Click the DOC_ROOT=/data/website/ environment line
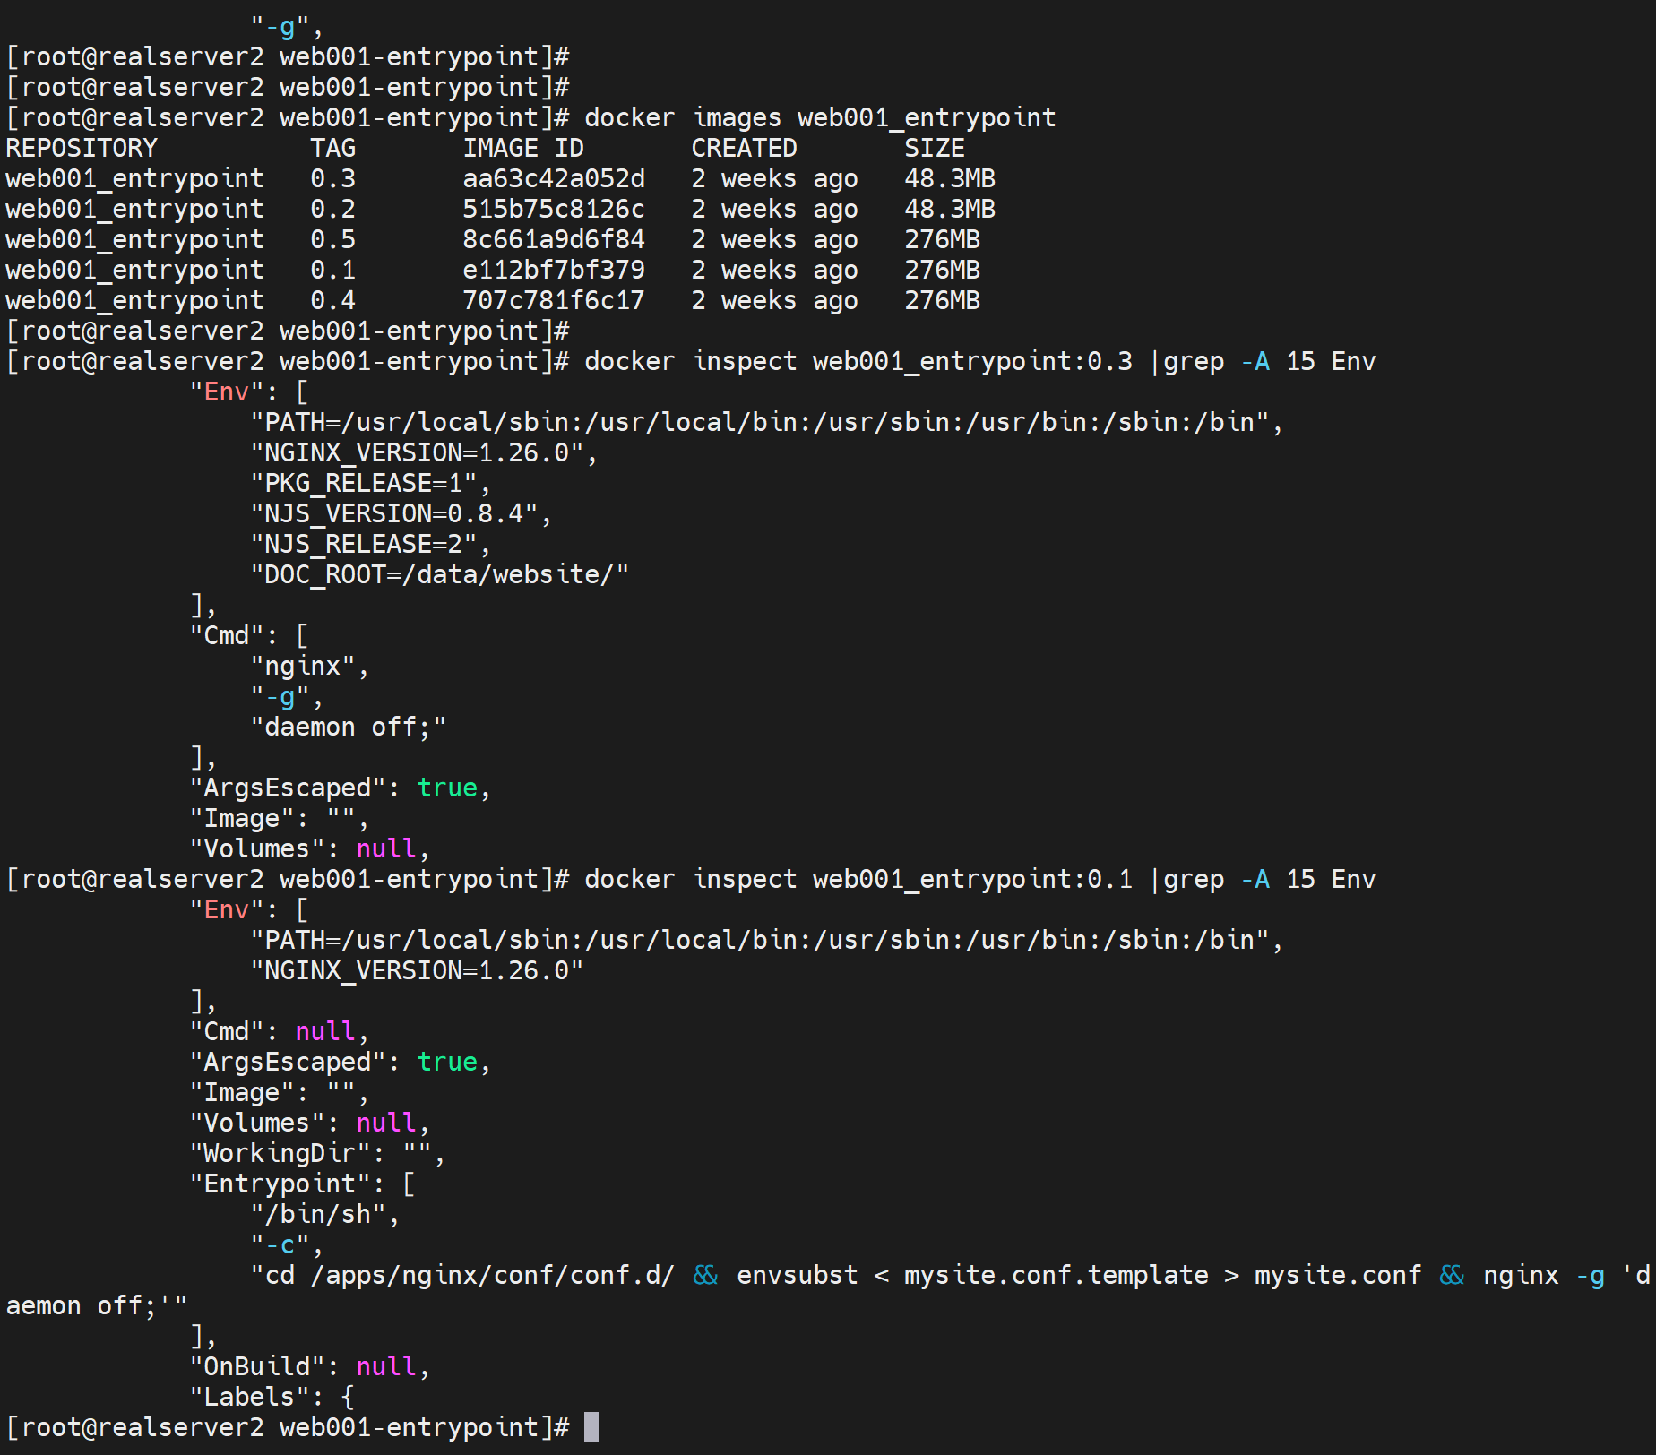This screenshot has height=1455, width=1656. click(x=439, y=574)
